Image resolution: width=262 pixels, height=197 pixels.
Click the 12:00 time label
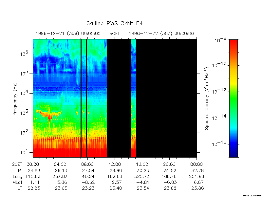[115, 164]
